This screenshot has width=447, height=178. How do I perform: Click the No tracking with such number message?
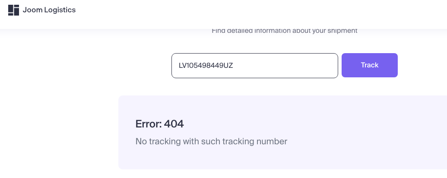coord(211,141)
